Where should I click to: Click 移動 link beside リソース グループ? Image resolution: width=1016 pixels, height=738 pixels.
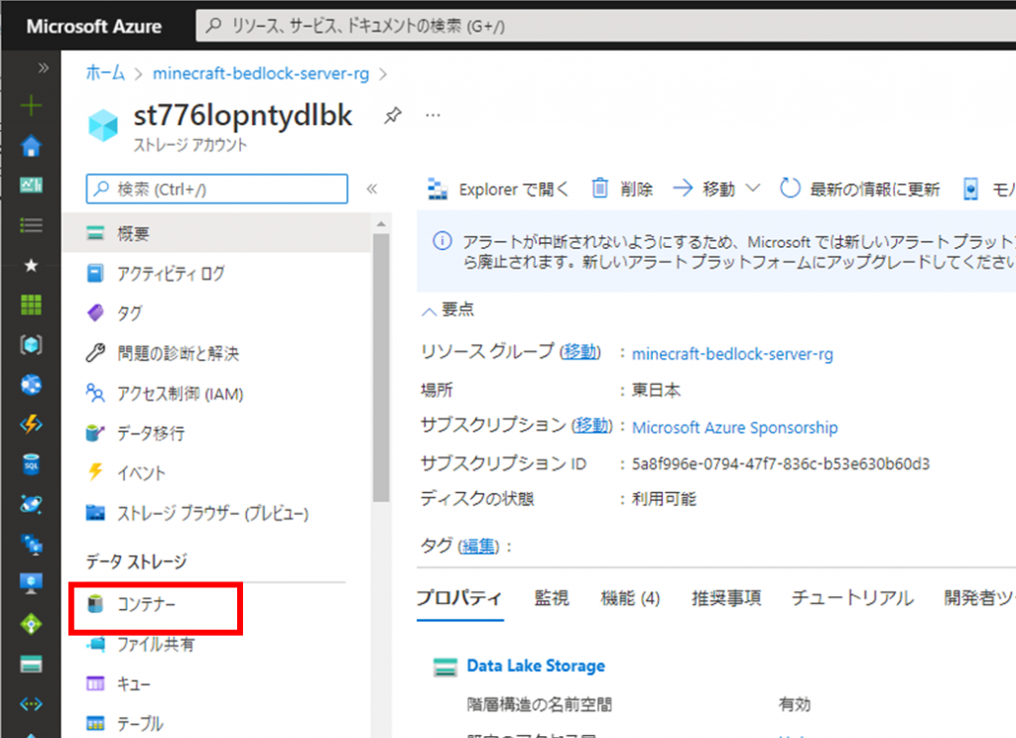[x=579, y=352]
